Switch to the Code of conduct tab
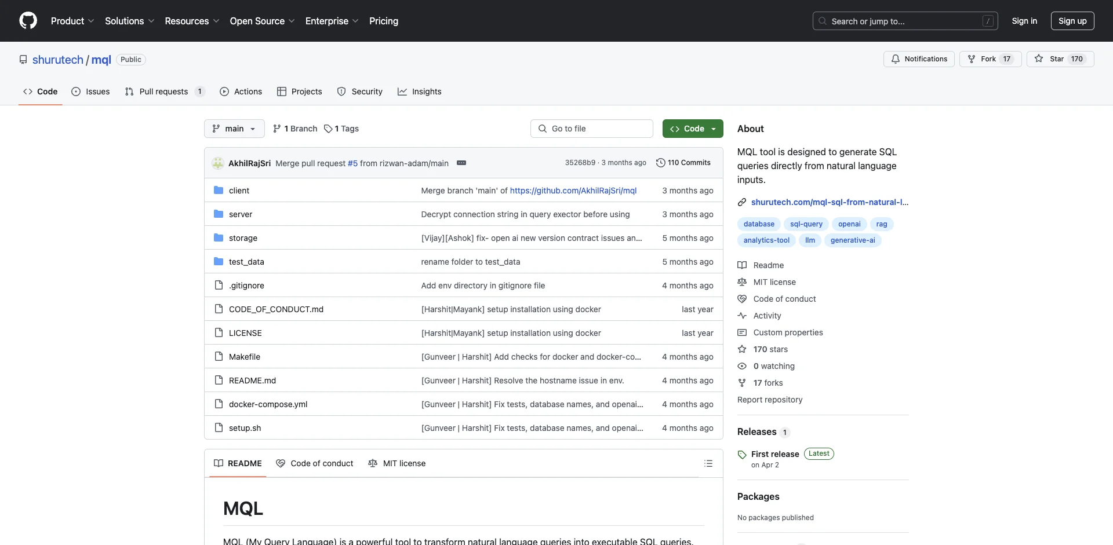Screen dimensions: 1113x545 click(x=315, y=463)
